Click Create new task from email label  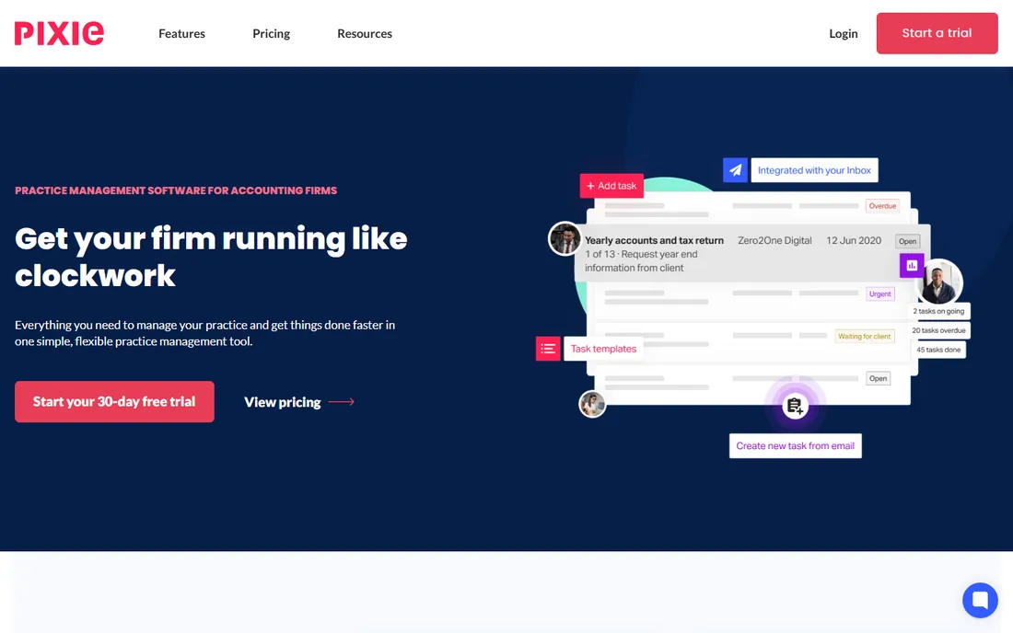(796, 446)
